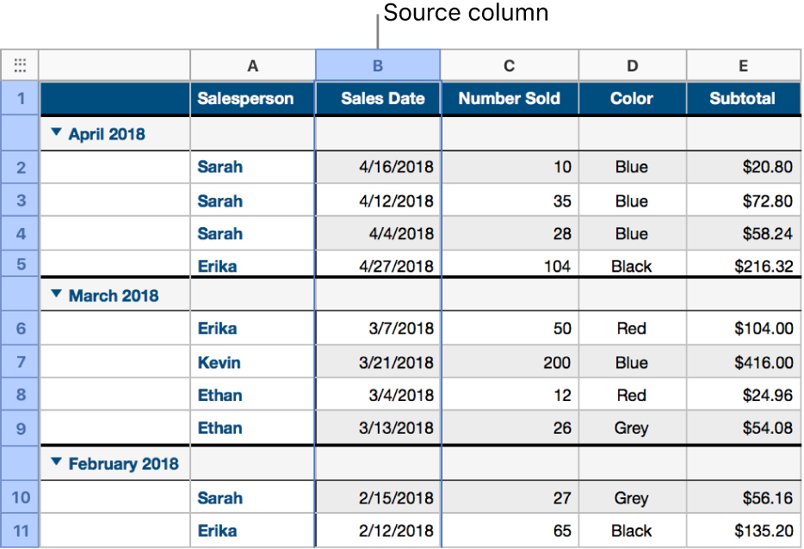
Task: Click the table move handle grid icon
Action: pyautogui.click(x=20, y=65)
